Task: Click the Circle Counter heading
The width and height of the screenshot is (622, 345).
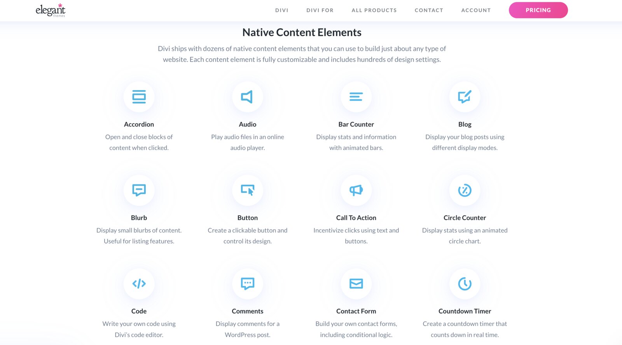Action: click(x=465, y=218)
